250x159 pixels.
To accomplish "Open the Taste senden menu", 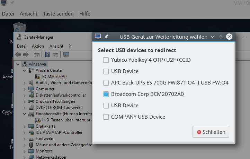I will [x=58, y=14].
